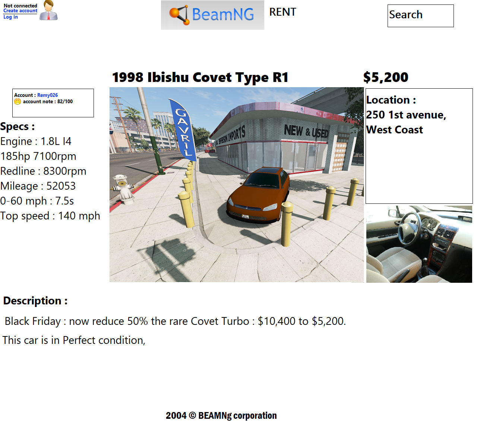Screen dimensions: 477x421
Task: Select the Black Friday description line
Action: click(x=175, y=321)
